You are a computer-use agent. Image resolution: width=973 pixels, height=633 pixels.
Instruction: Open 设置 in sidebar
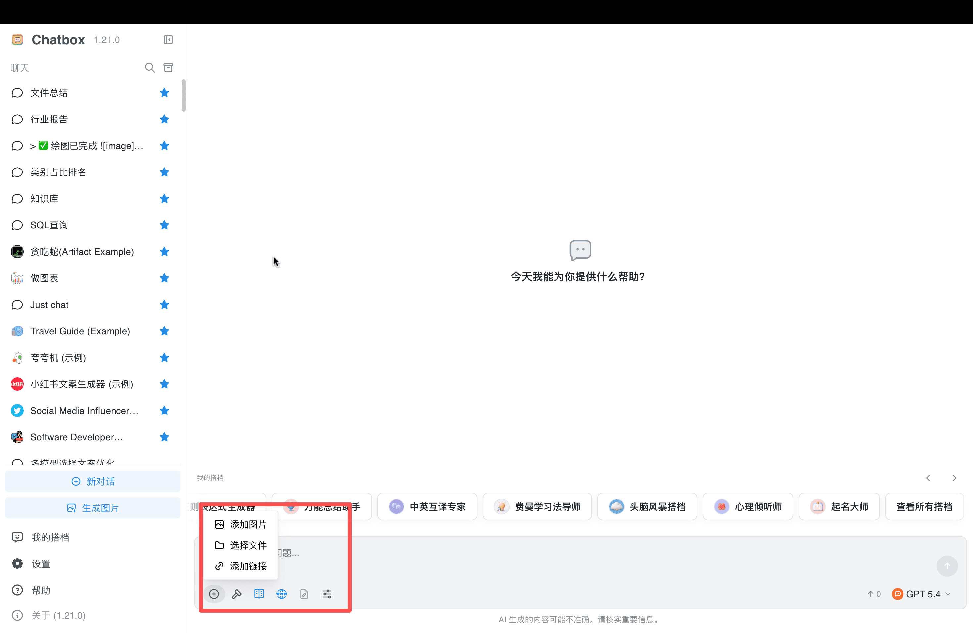[93, 564]
